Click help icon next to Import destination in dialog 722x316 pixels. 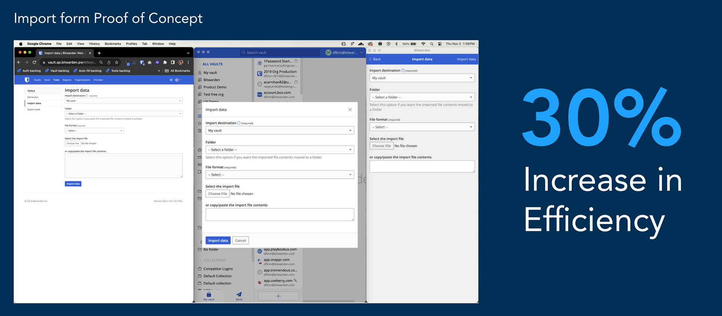pyautogui.click(x=239, y=123)
